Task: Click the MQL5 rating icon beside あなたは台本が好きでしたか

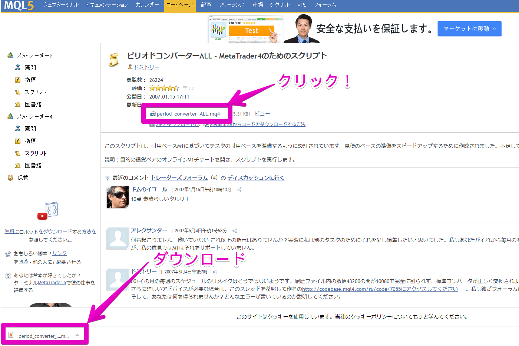Action: [8, 276]
